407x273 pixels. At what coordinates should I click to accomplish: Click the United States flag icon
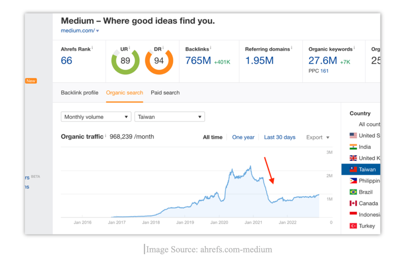353,136
